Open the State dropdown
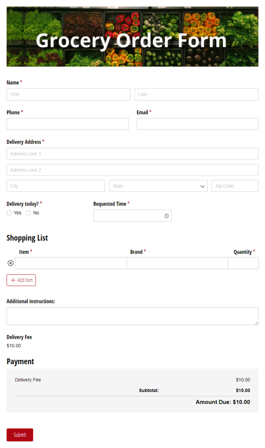 [158, 186]
